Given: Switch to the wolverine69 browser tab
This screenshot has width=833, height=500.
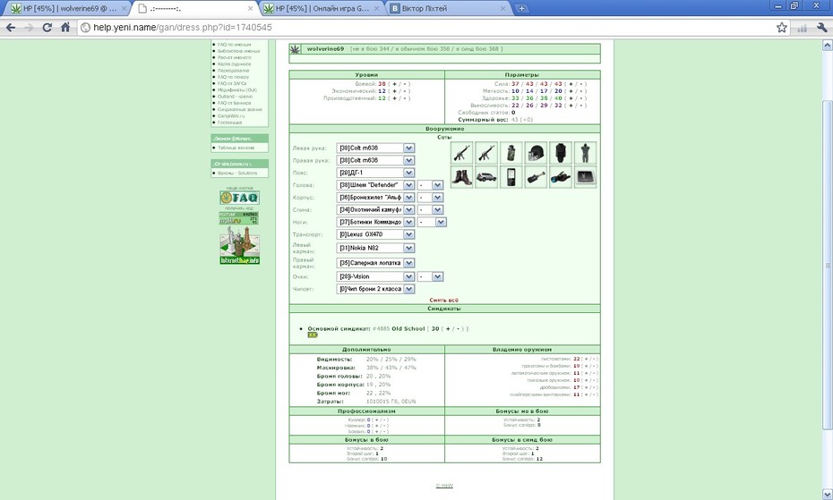Looking at the screenshot, I should (x=67, y=8).
